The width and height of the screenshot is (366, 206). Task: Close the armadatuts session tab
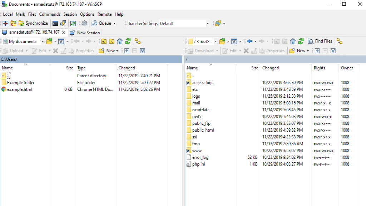(64, 32)
